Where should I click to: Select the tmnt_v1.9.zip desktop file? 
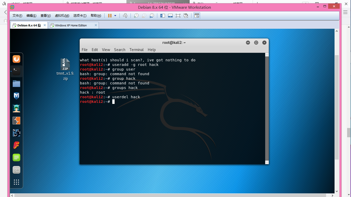point(65,70)
